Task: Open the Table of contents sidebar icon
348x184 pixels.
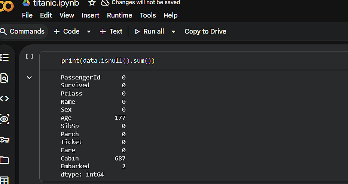Action: [x=4, y=57]
